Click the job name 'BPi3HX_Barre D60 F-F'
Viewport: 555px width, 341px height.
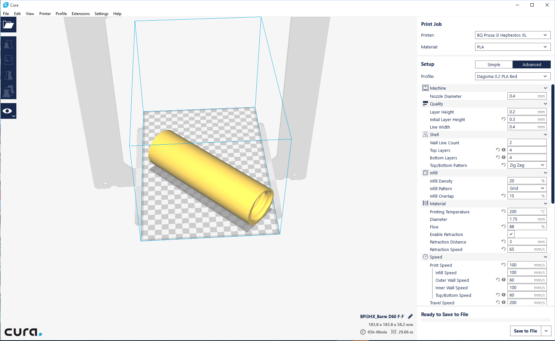[x=382, y=316]
